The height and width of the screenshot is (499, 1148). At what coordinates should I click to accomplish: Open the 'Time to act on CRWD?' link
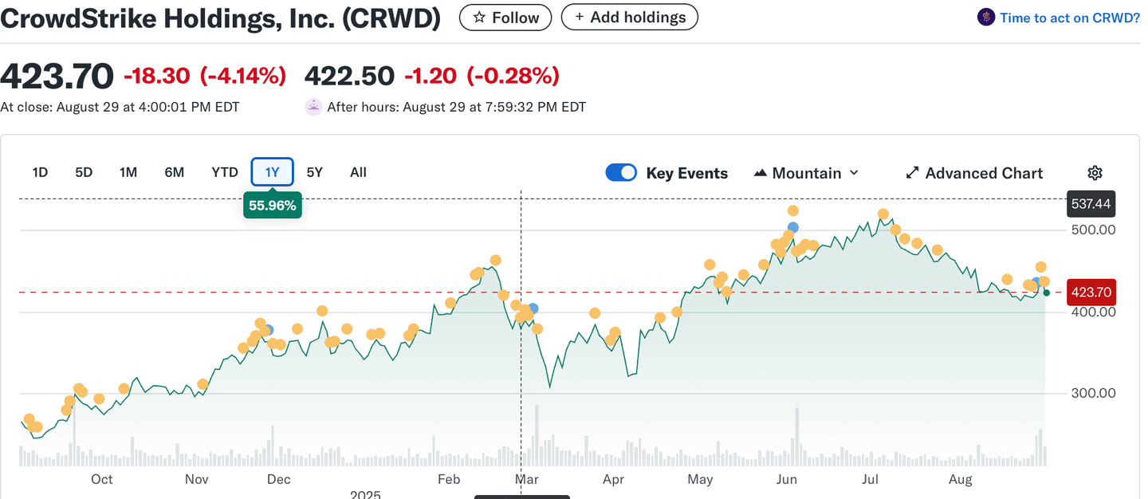coord(1070,17)
